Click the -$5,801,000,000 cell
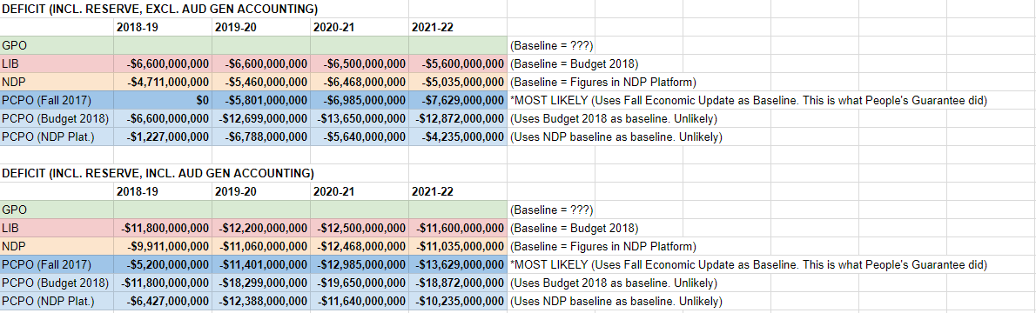1036x313 pixels. [261, 100]
